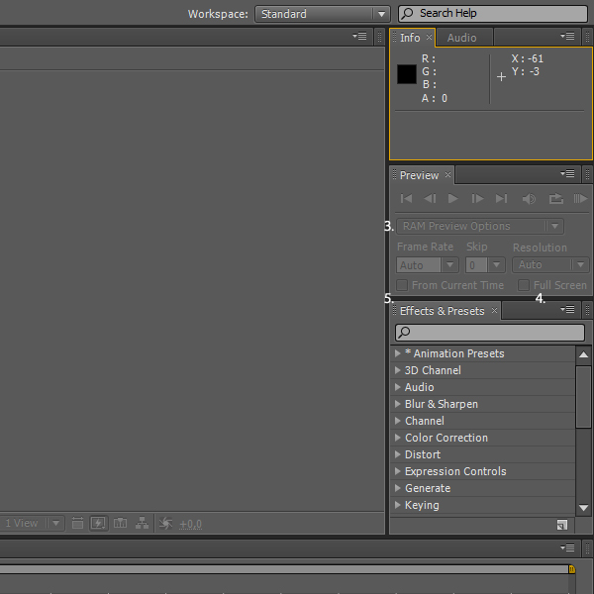Close the Effects & Presets tab
The image size is (594, 594).
(494, 310)
